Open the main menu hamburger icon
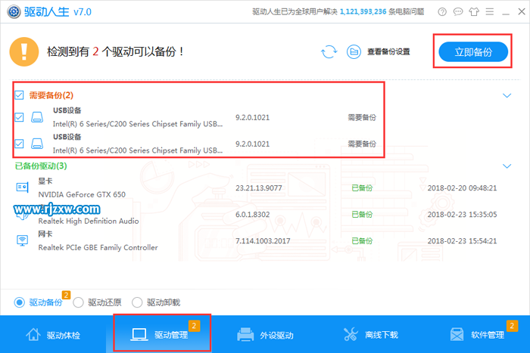 (x=490, y=12)
